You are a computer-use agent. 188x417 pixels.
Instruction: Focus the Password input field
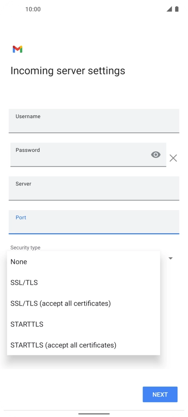point(88,155)
